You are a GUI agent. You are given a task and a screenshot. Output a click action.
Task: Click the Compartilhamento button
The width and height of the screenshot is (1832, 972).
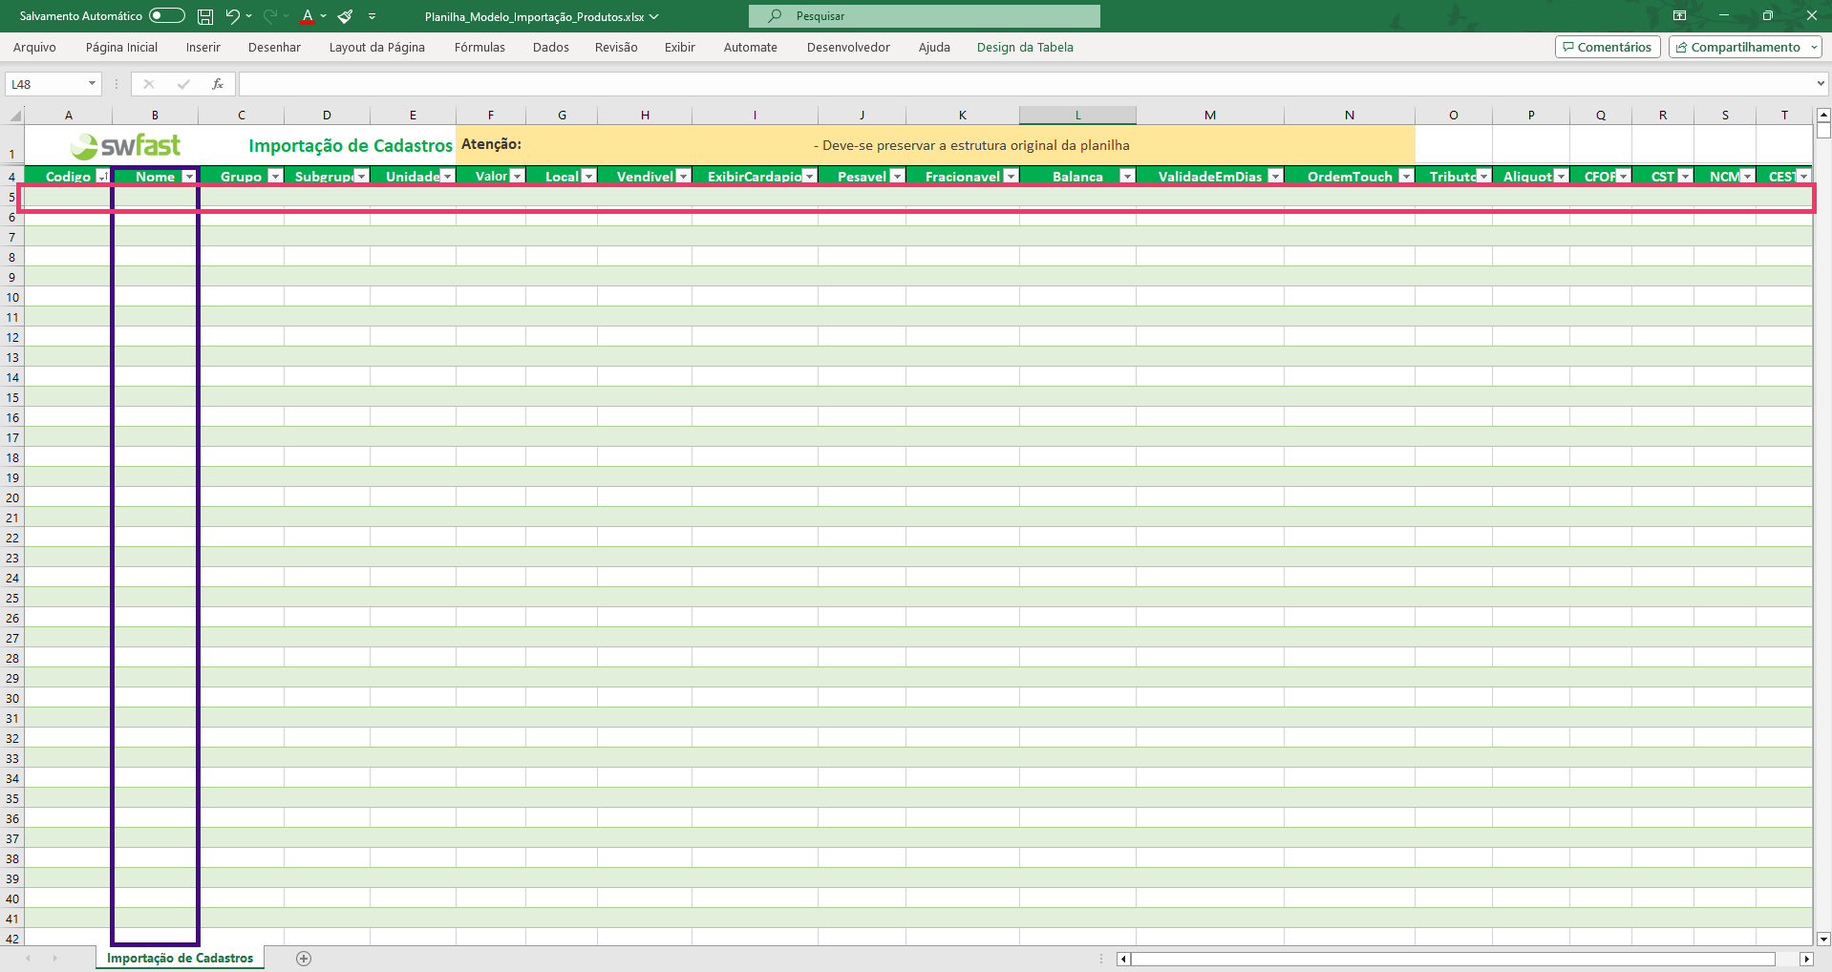(x=1745, y=47)
